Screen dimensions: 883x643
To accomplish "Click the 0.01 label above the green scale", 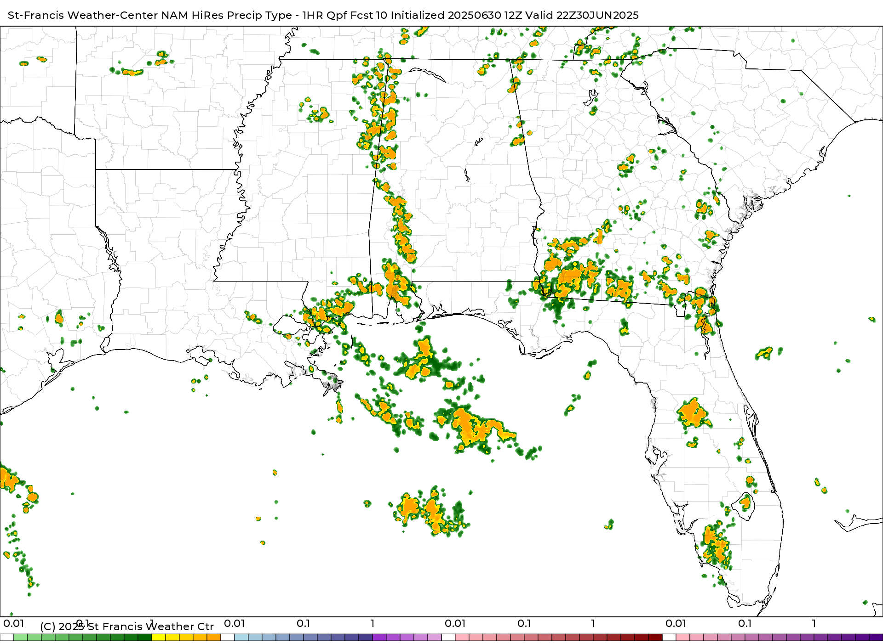I will click(x=13, y=624).
